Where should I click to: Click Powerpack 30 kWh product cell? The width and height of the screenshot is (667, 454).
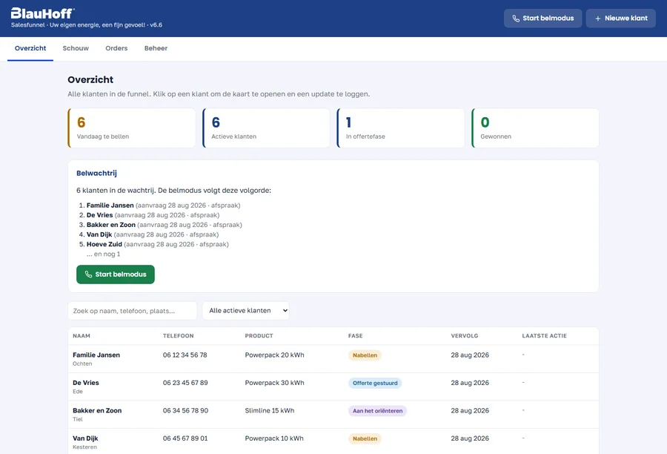(x=274, y=383)
